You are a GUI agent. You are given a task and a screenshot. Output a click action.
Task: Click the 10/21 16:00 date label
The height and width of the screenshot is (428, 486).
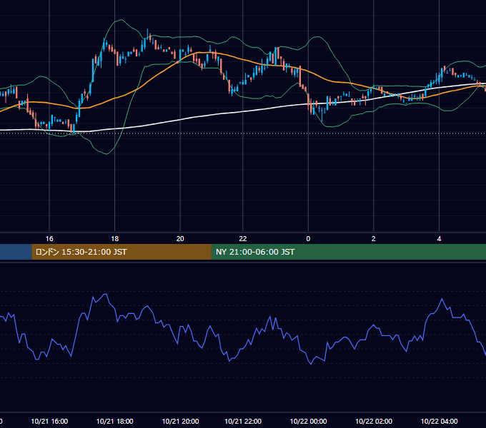[x=49, y=421]
